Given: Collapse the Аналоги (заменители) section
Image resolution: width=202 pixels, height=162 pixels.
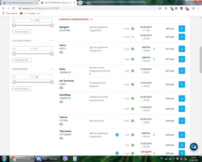Looking at the screenshot, I should coord(91,19).
